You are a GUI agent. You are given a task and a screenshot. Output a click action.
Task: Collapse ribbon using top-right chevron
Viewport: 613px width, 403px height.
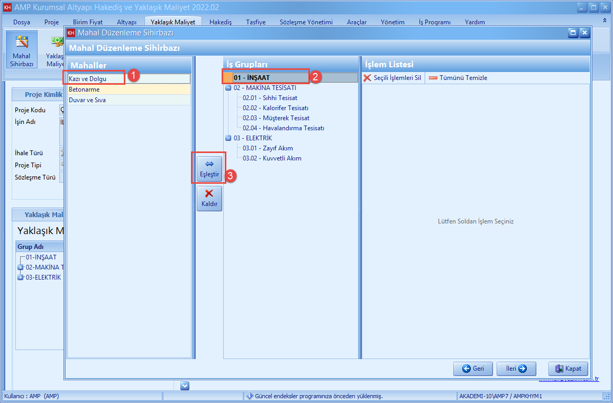pos(605,20)
